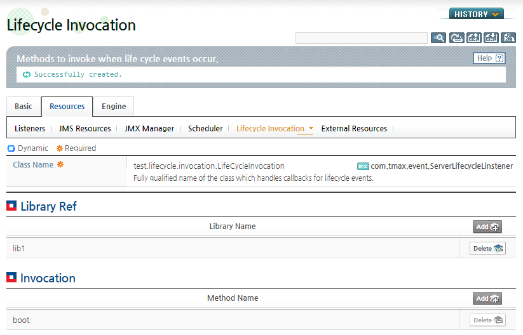Open the HISTORY dropdown
This screenshot has height=335, width=523.
pos(477,14)
